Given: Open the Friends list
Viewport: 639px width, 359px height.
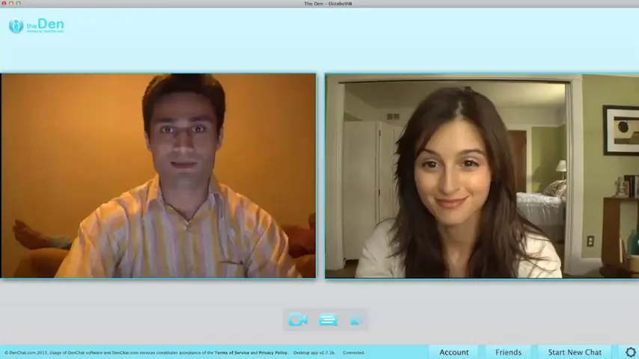Looking at the screenshot, I should (x=508, y=352).
